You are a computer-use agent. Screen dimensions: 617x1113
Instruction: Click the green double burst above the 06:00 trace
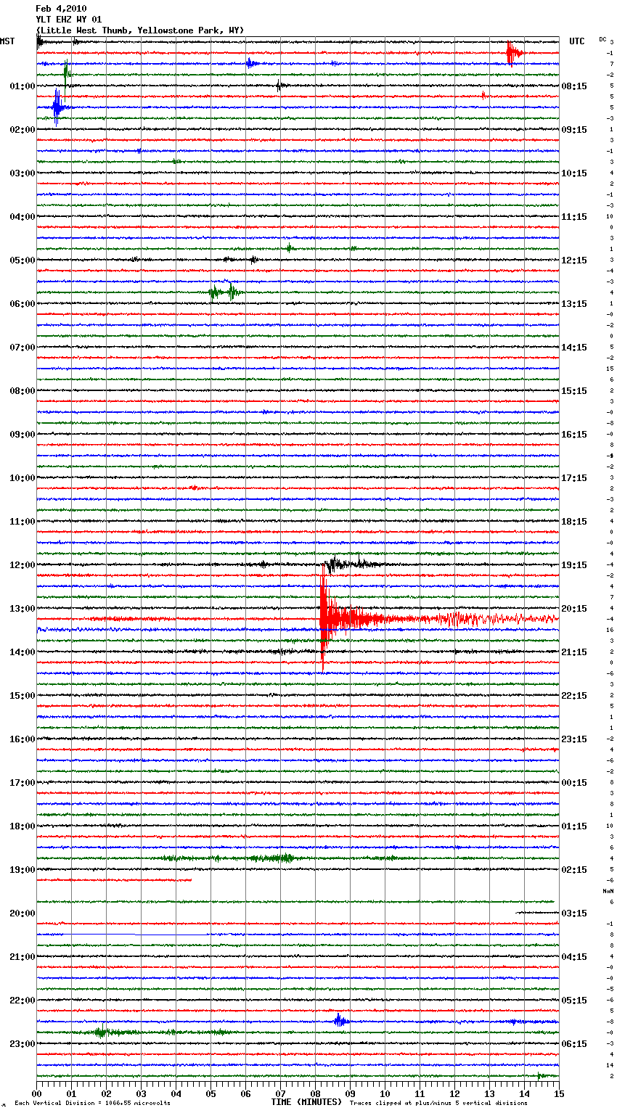tap(225, 292)
